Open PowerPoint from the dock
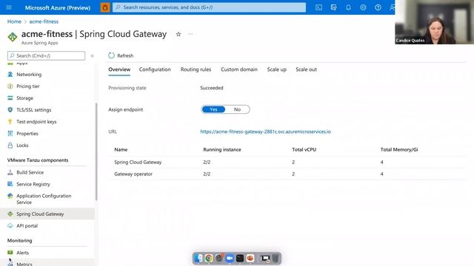This screenshot has height=266, width=474. tap(250, 259)
